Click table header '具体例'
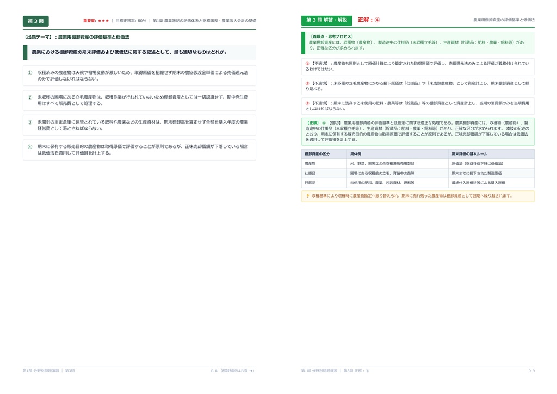557x394 pixels. click(356, 154)
